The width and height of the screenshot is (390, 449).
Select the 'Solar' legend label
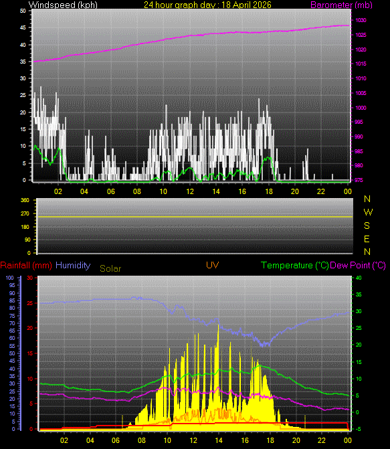110,268
